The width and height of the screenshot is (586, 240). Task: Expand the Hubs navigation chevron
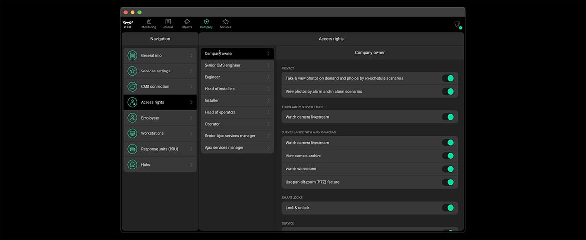point(191,165)
